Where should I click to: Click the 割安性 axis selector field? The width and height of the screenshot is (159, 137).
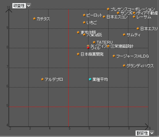[142, 133]
